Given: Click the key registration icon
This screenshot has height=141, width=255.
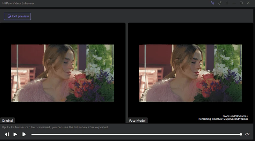Looking at the screenshot, I should click(x=220, y=3).
